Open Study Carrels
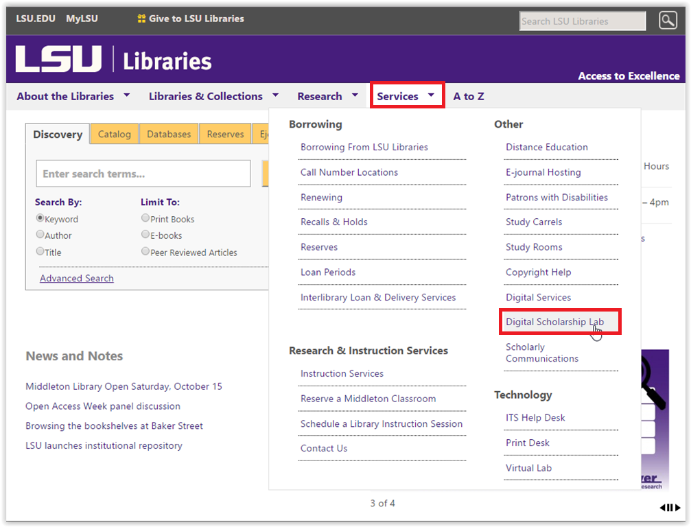Viewport: 691px width, 527px height. pos(534,222)
